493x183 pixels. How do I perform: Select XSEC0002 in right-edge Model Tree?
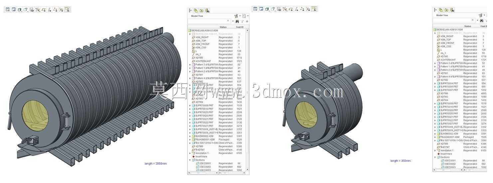450,164
